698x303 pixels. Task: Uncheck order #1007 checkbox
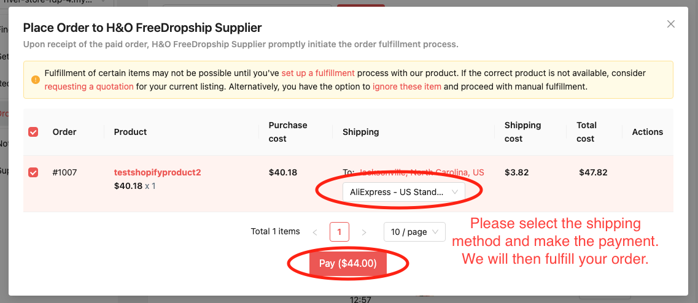33,172
